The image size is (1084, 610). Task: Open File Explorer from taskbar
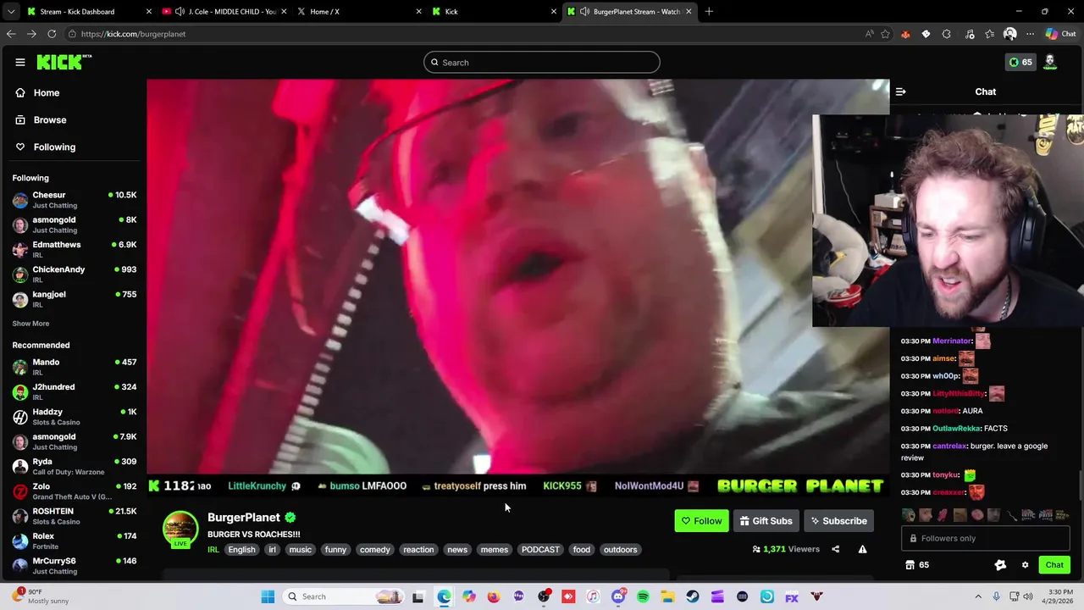pos(667,596)
